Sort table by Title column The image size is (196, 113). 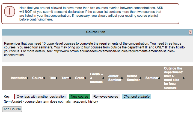point(53,78)
